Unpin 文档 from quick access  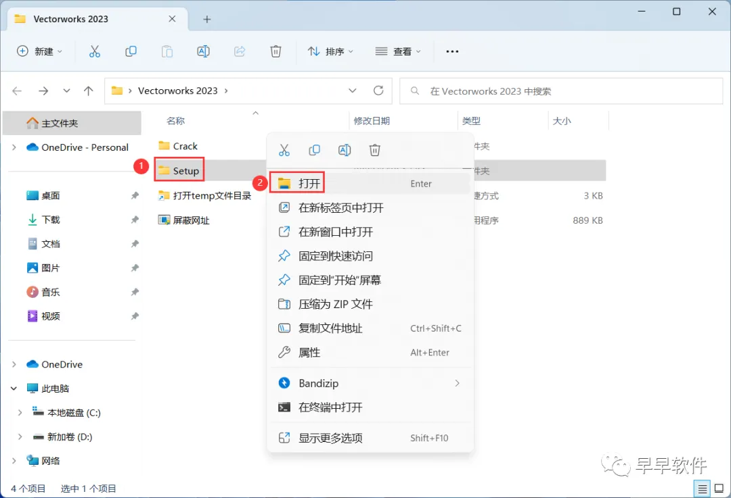pos(135,244)
